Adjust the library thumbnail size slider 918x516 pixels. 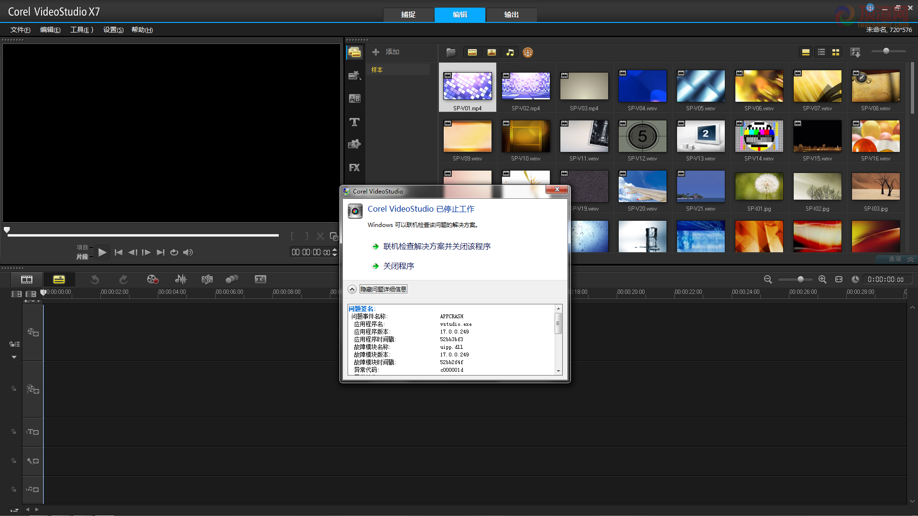coord(888,51)
